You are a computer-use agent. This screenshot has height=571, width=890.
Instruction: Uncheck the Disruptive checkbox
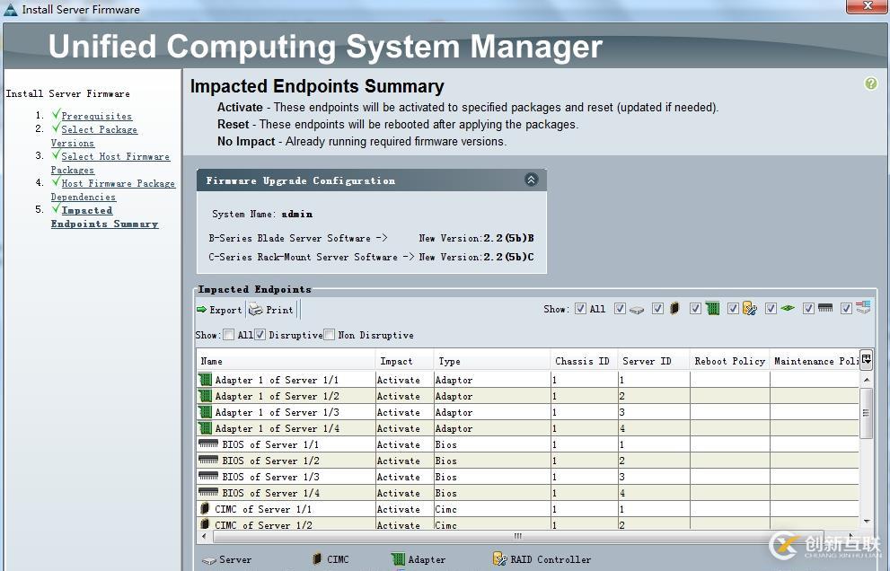click(x=260, y=334)
